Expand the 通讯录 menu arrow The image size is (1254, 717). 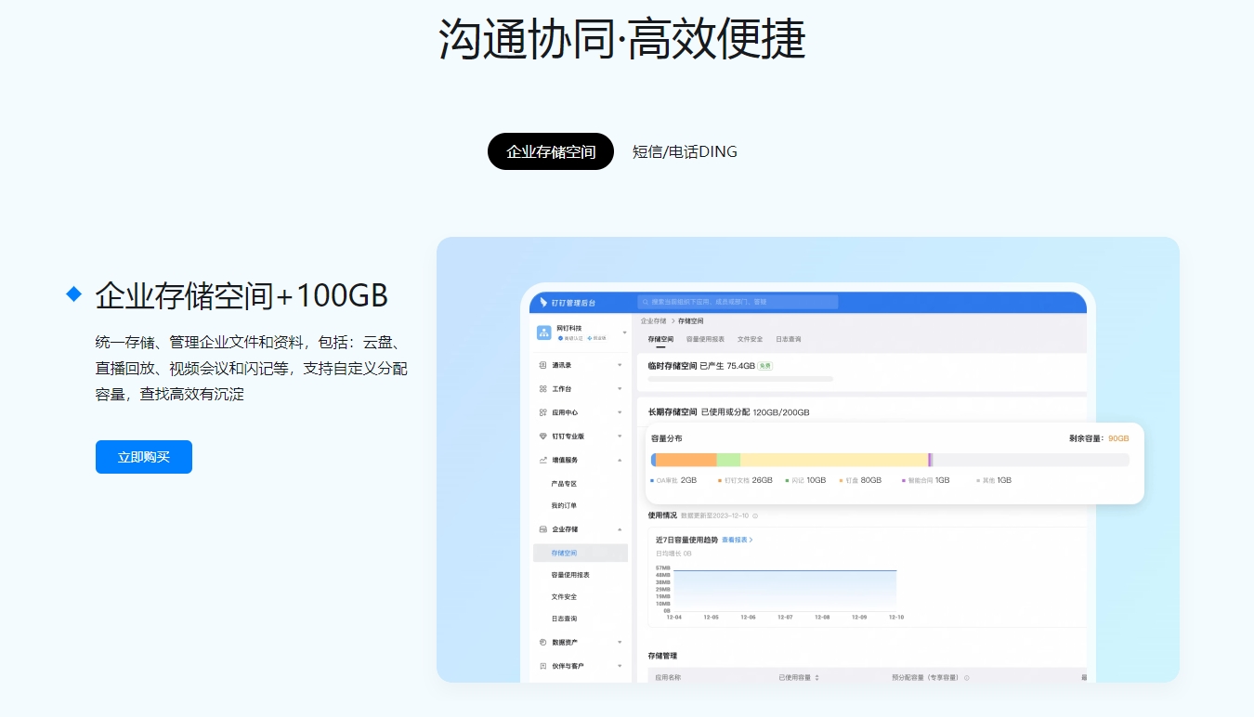(x=620, y=365)
